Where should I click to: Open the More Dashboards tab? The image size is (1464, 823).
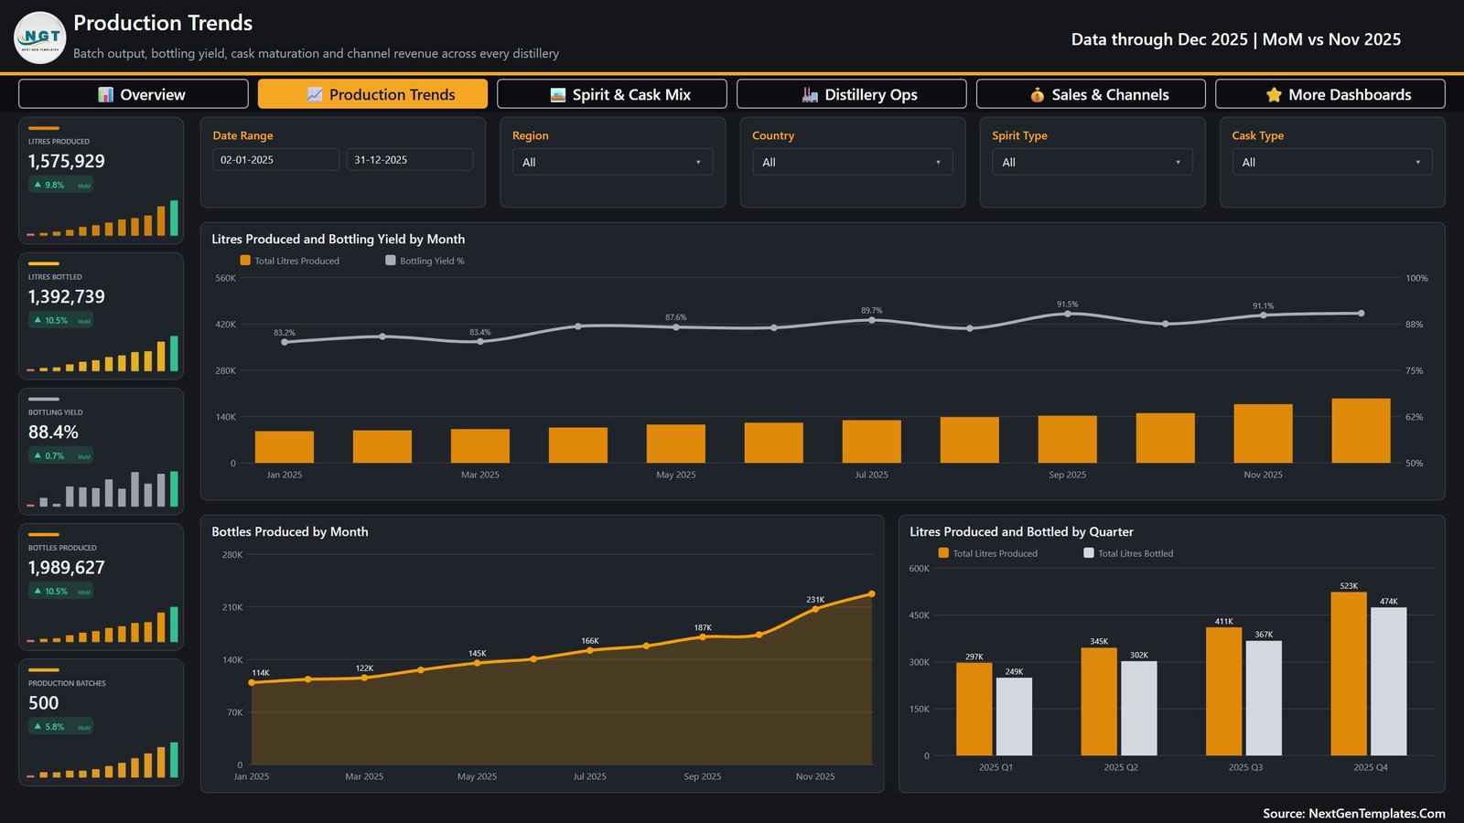point(1330,94)
